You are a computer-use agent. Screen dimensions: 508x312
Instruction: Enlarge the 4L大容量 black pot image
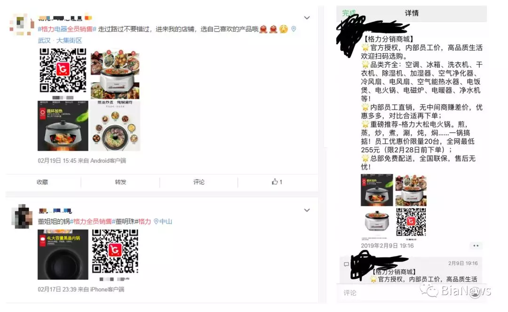pyautogui.click(x=63, y=255)
